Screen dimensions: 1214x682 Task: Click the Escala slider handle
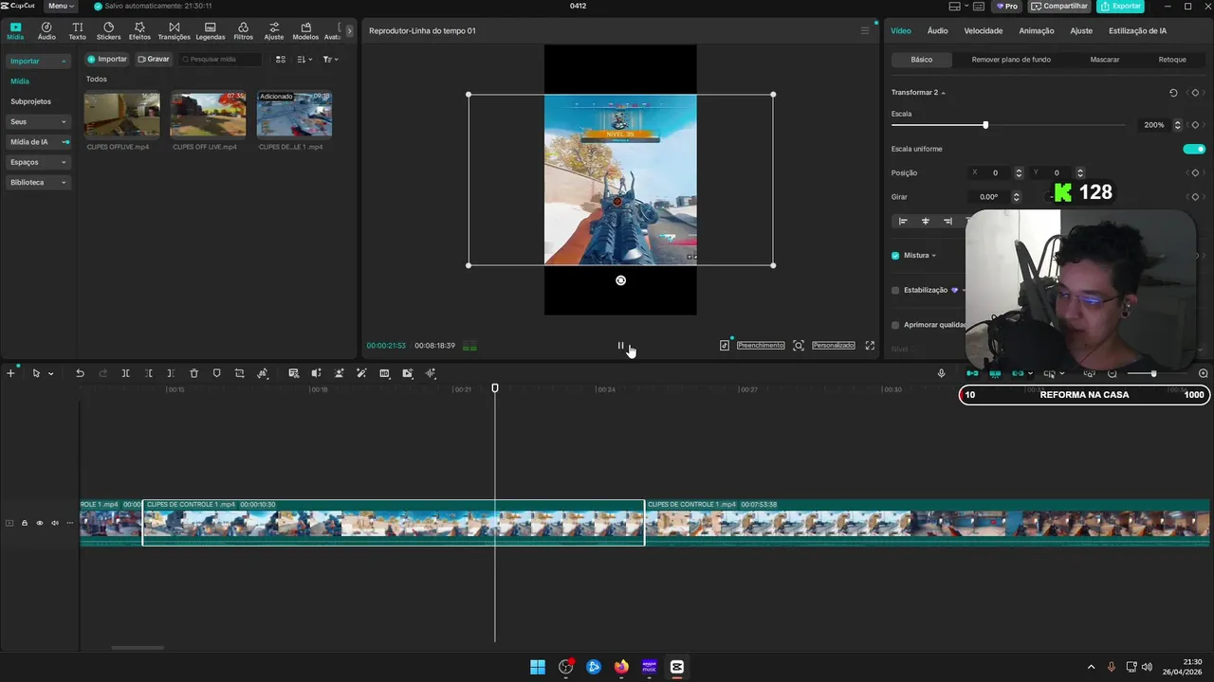tap(985, 125)
